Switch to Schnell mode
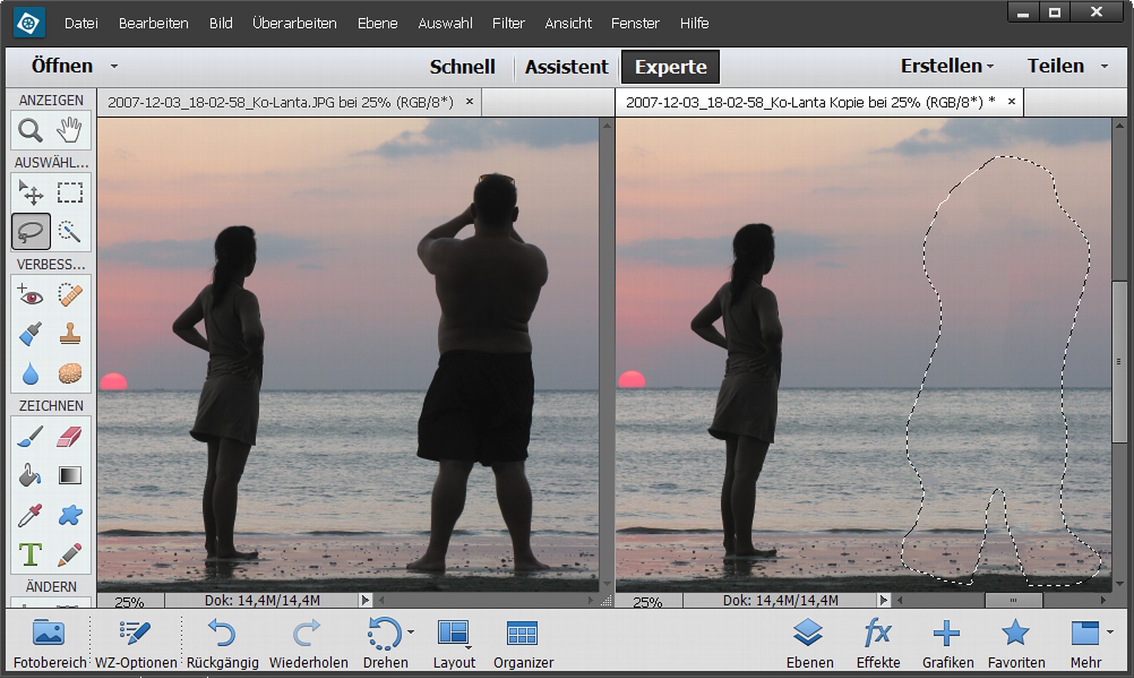 pyautogui.click(x=462, y=67)
